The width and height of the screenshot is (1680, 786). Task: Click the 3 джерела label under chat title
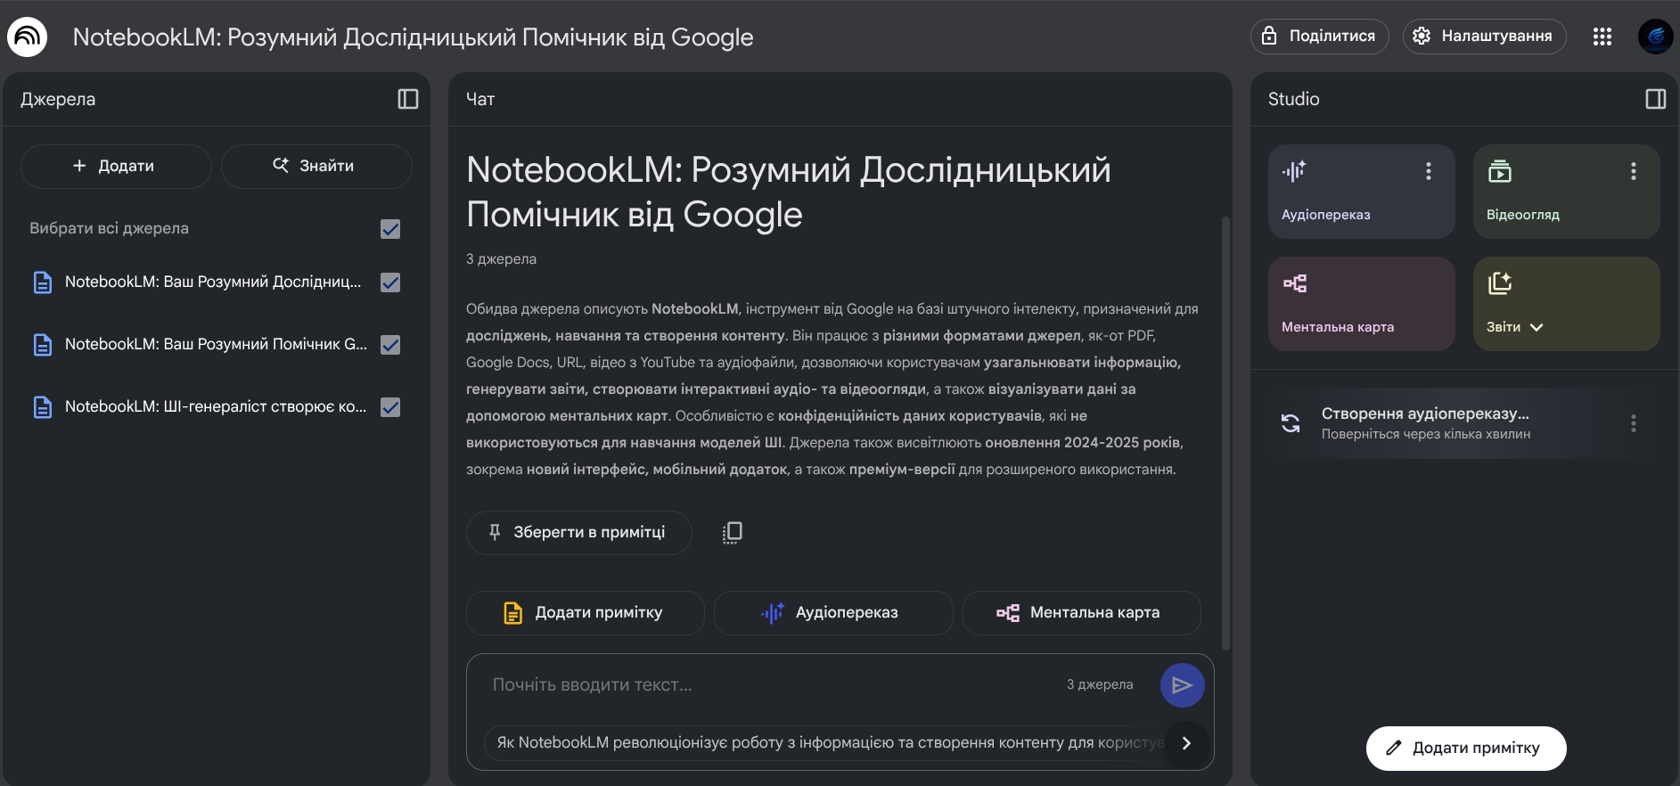pos(501,259)
